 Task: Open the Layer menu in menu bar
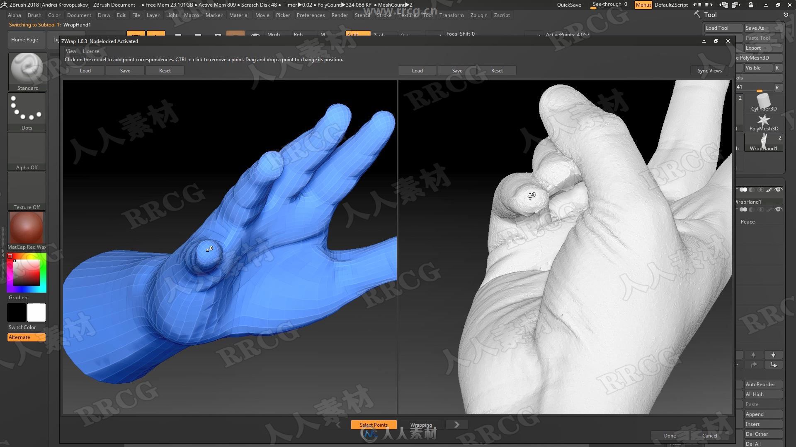tap(153, 15)
